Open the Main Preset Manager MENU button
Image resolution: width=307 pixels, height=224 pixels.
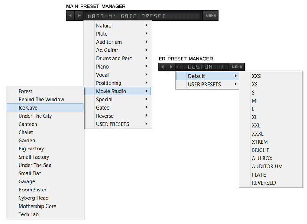(x=211, y=16)
